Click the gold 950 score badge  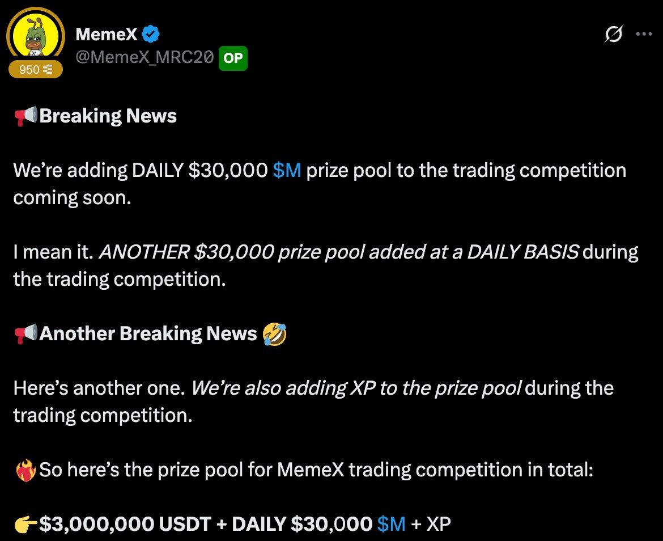(35, 70)
